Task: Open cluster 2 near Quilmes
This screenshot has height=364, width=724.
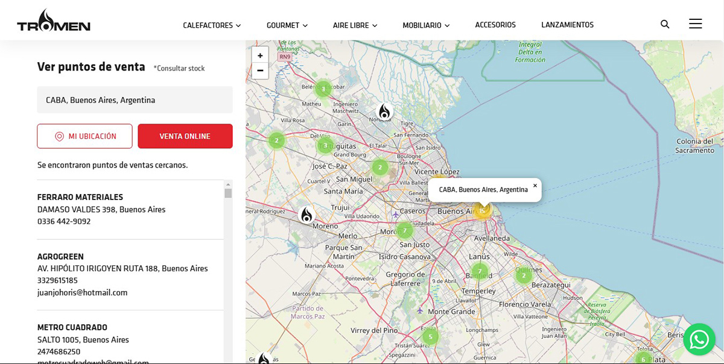Action: (524, 275)
